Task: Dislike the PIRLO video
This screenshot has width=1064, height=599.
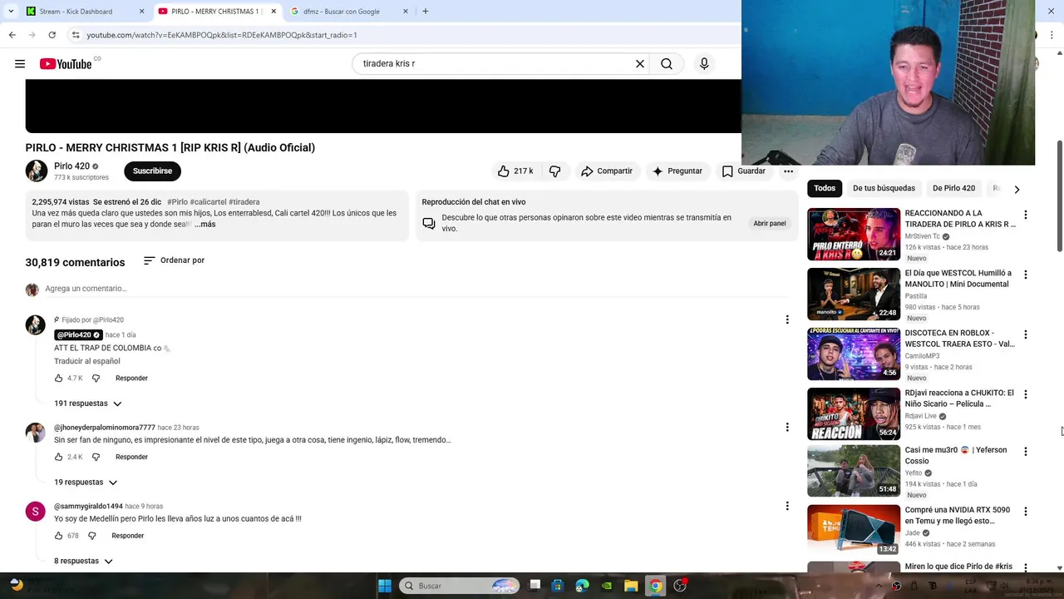Action: [555, 171]
